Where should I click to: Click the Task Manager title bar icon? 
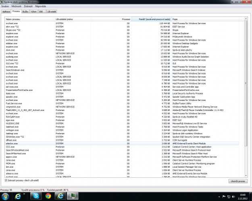pyautogui.click(x=2, y=2)
